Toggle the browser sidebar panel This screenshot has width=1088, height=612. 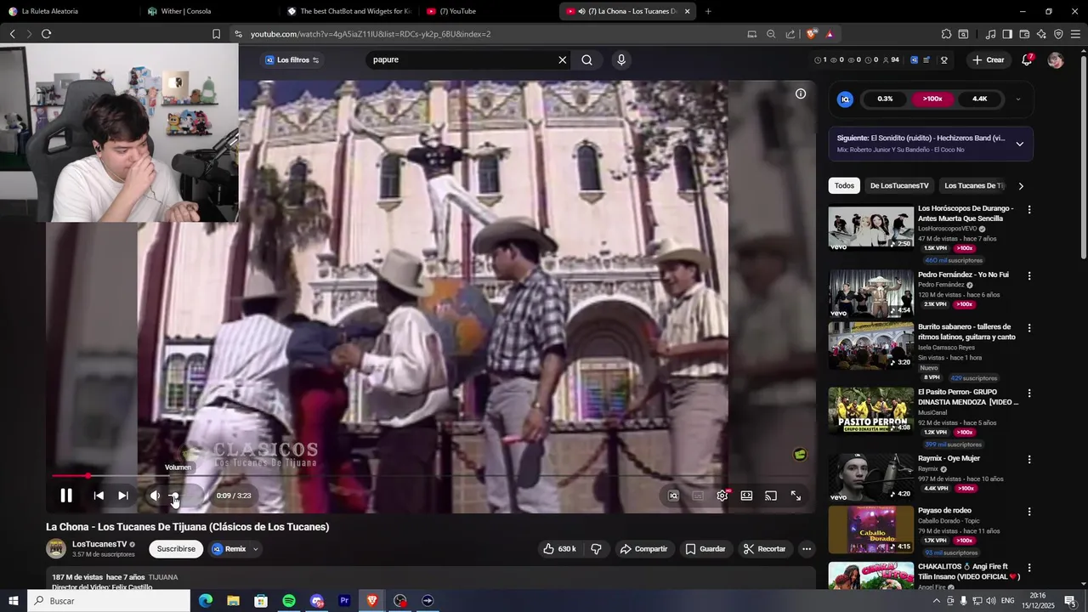pos(1007,34)
